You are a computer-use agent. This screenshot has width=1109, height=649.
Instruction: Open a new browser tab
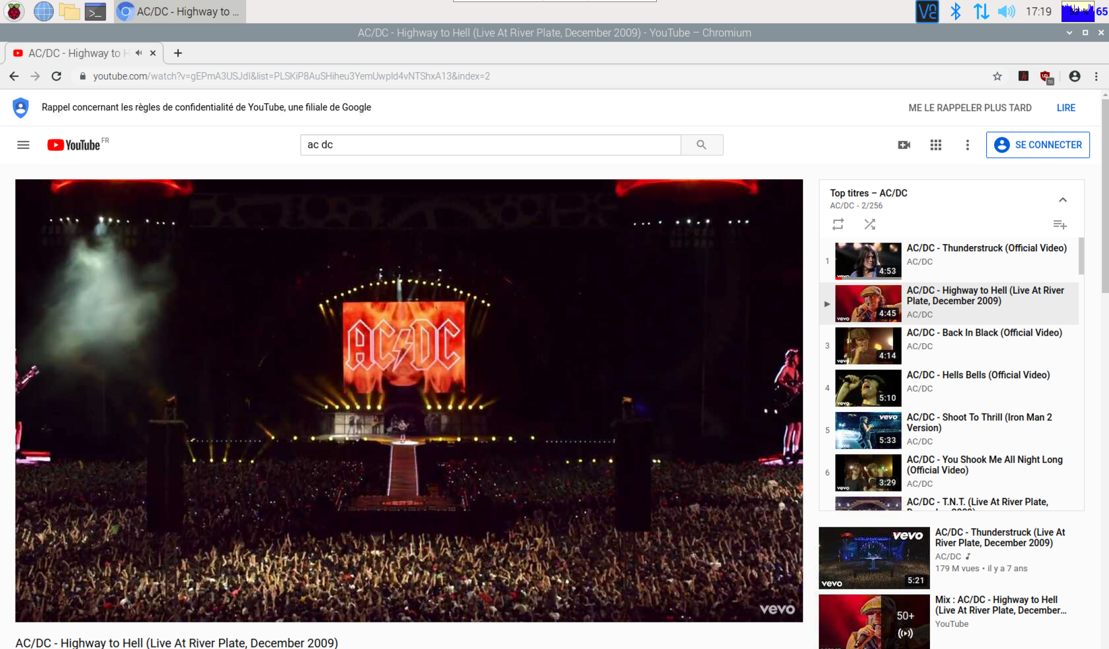tap(178, 53)
